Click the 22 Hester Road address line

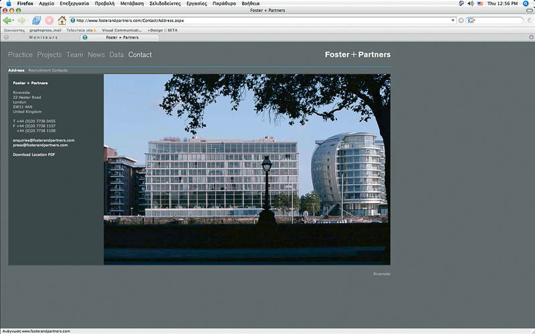click(27, 97)
